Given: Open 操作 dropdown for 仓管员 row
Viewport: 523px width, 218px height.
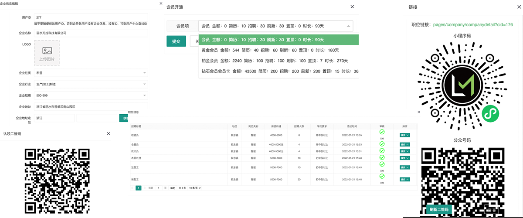Looking at the screenshot, I should point(404,145).
